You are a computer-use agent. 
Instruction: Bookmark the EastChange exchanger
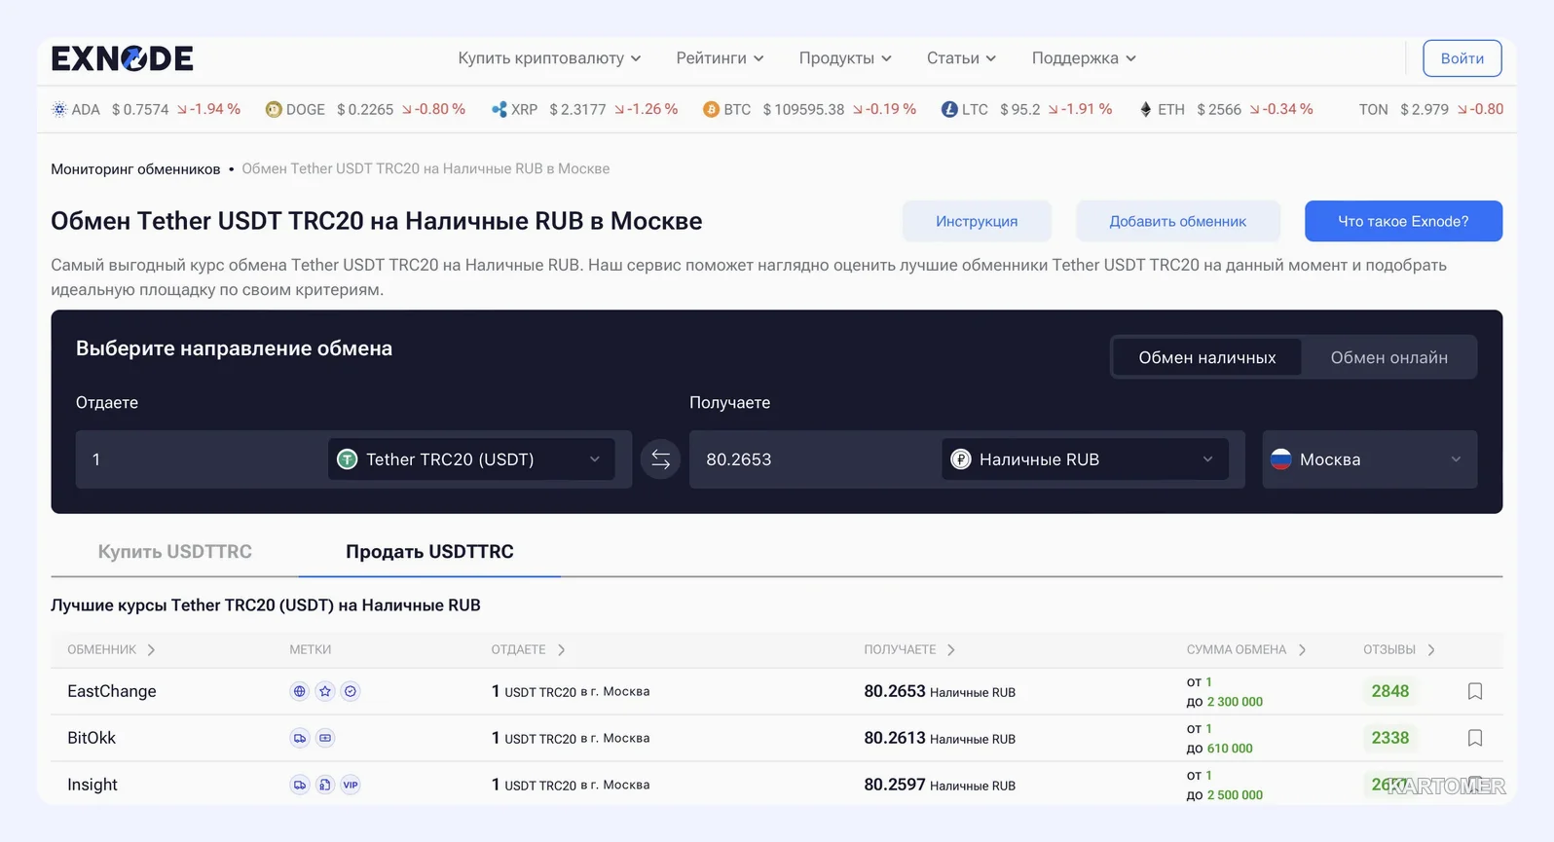coord(1474,691)
